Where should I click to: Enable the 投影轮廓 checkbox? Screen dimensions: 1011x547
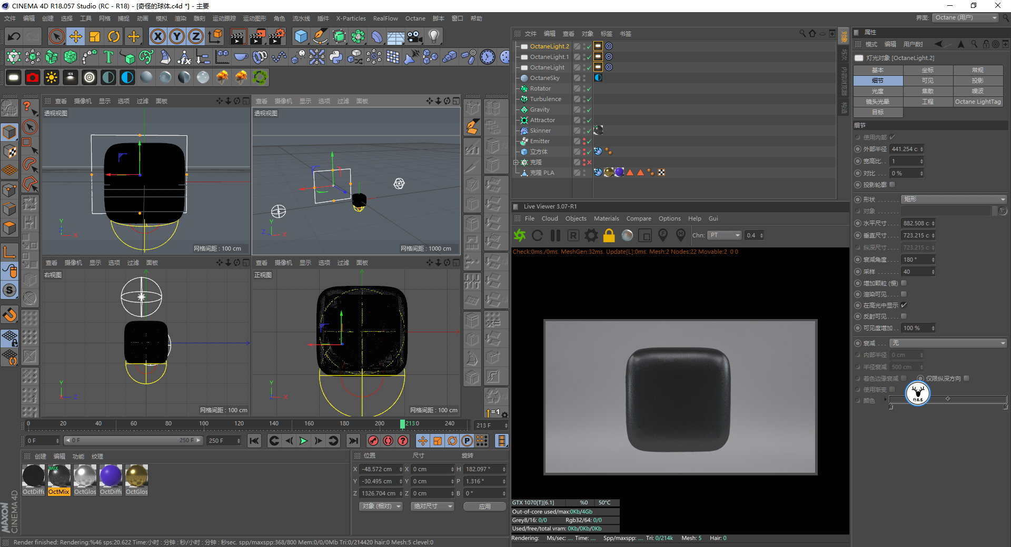[x=892, y=184]
